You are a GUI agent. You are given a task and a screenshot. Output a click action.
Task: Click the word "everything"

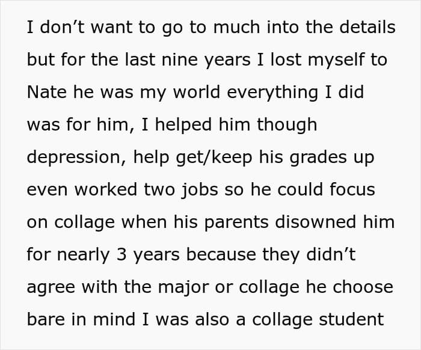pyautogui.click(x=272, y=93)
